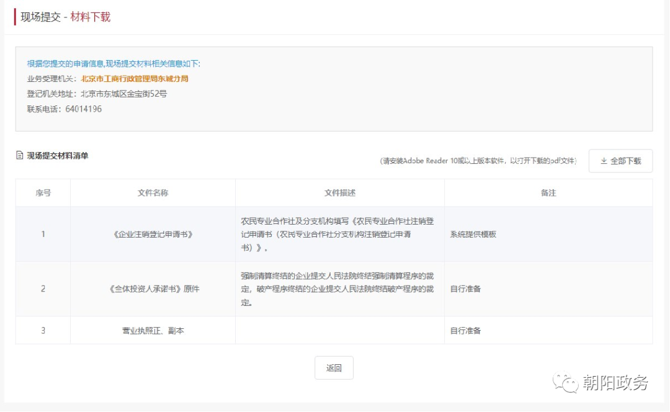Select 营业执照正、副本 file name
670x412 pixels.
pos(153,330)
